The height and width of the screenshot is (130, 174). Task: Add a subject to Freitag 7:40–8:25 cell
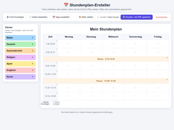[x=158, y=44]
